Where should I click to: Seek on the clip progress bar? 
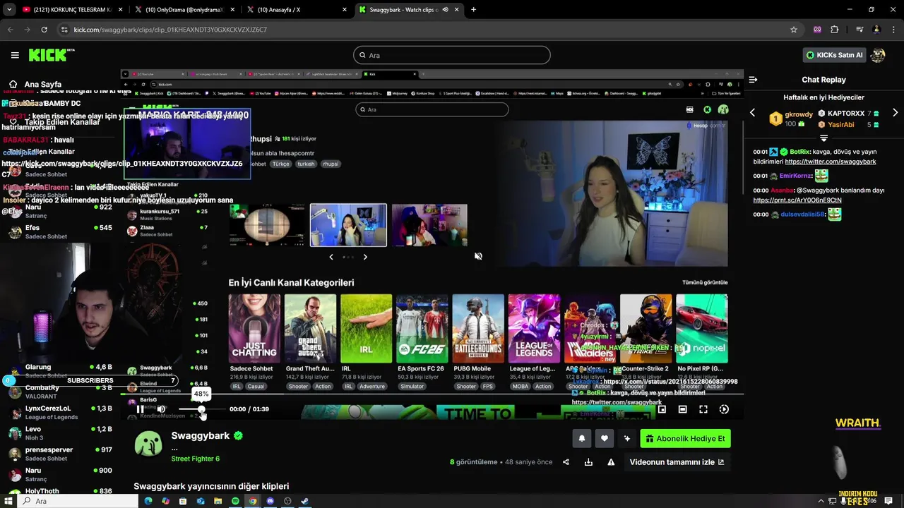432,394
